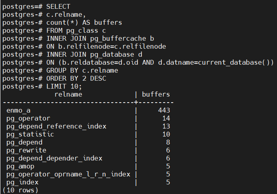Click pg_operator_oprname_l_r_n_index in results

(68, 174)
